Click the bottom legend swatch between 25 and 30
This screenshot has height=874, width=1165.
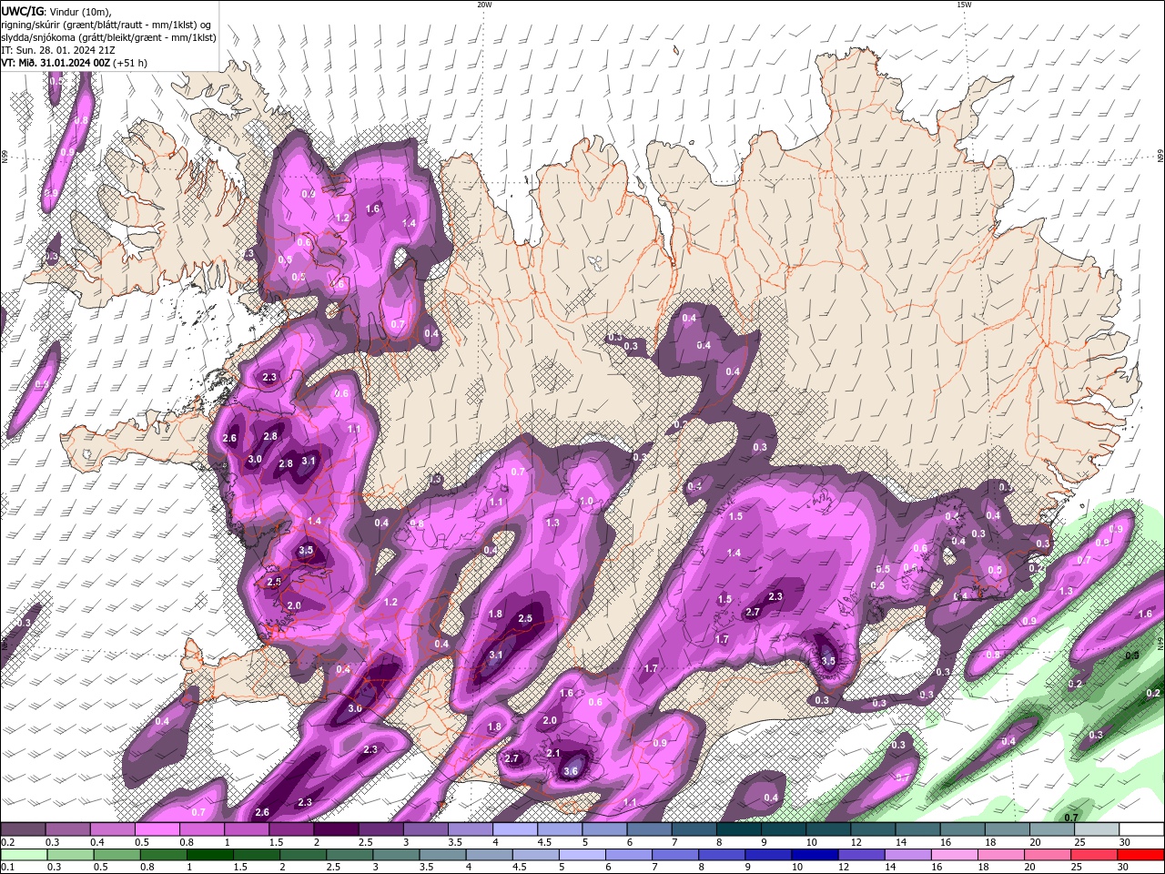click(1095, 855)
